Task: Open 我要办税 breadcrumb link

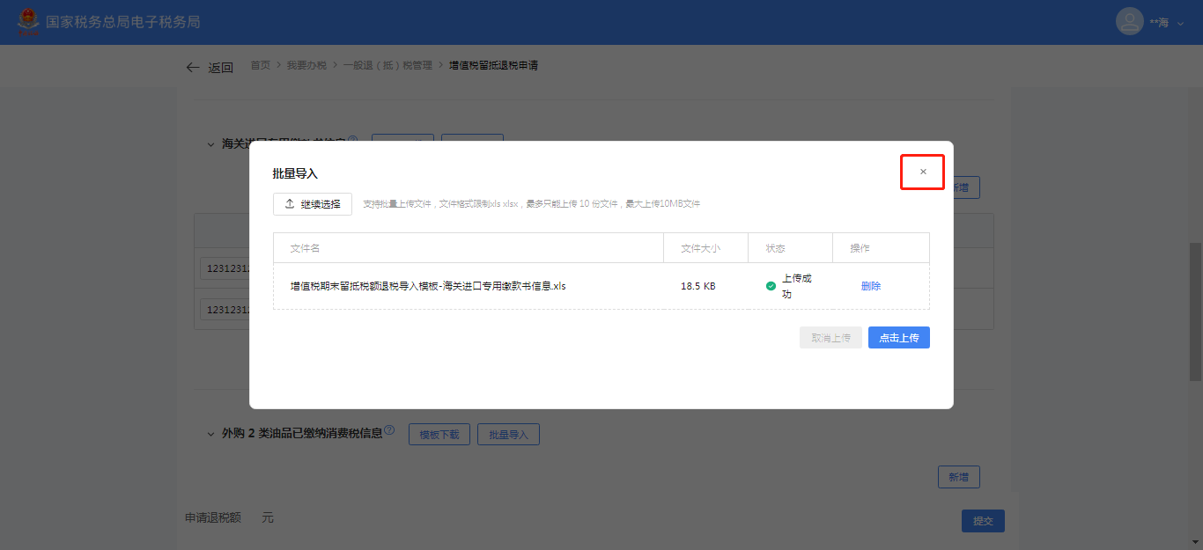Action: point(306,65)
